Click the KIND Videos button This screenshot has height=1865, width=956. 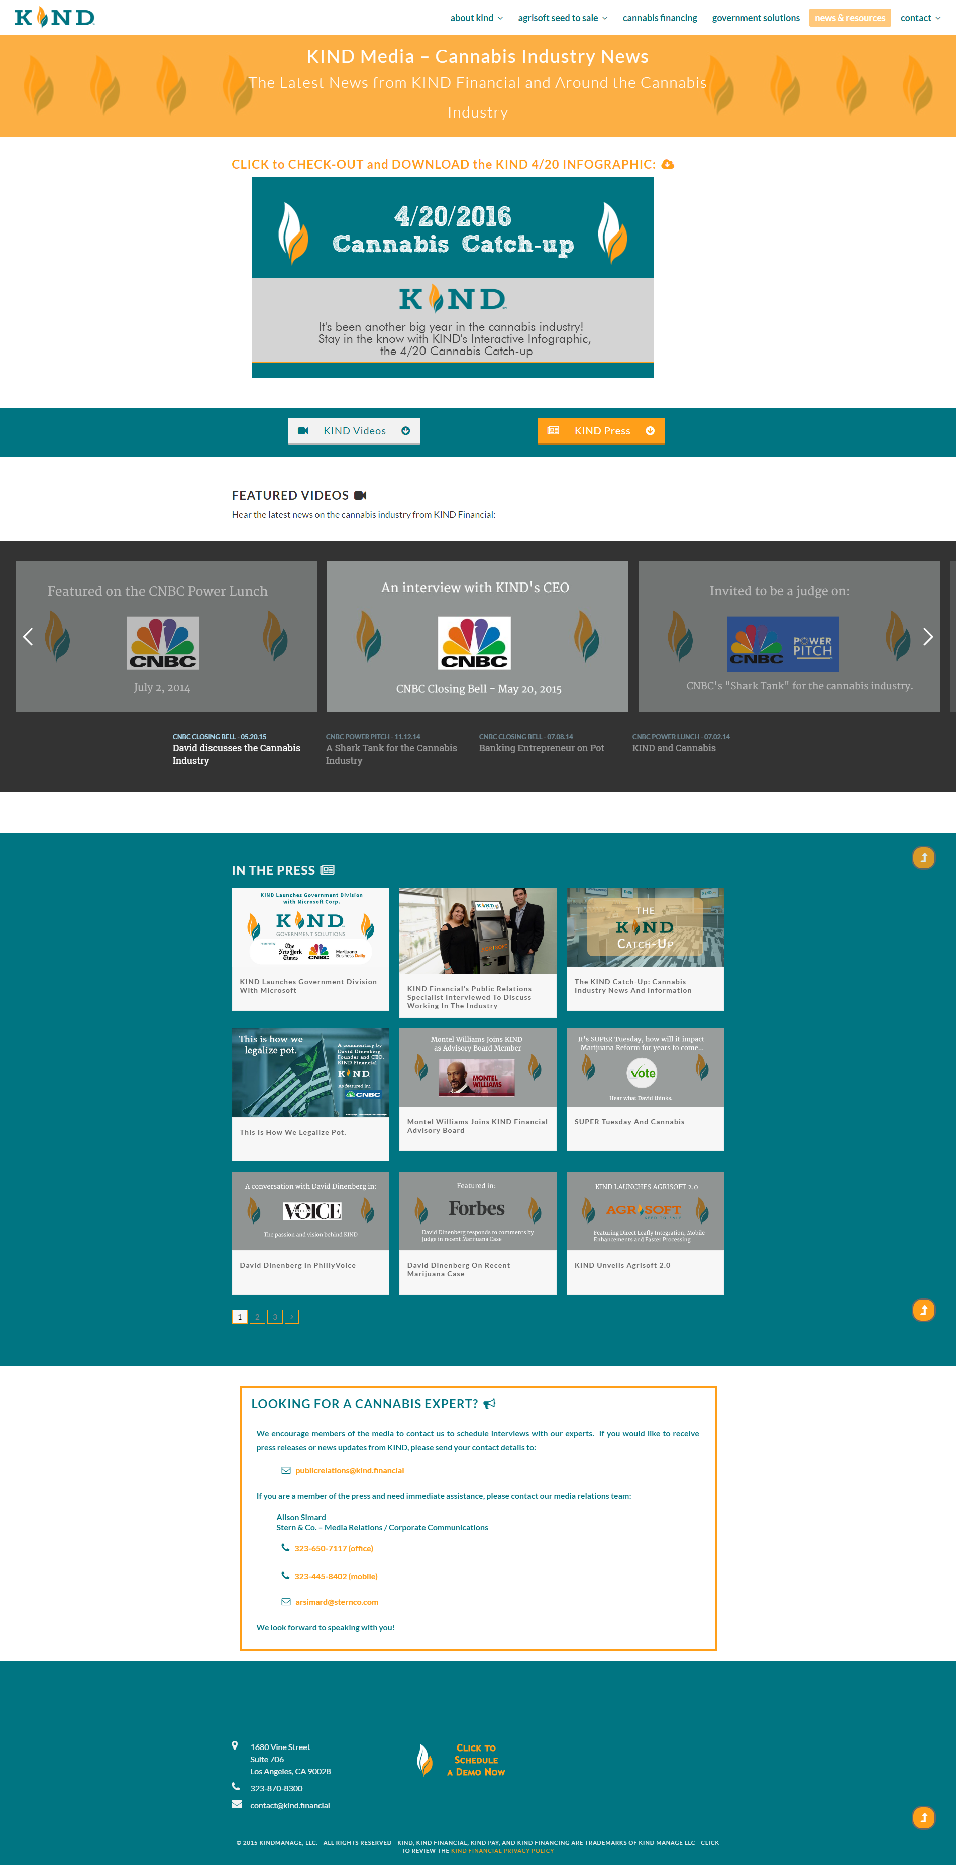pos(354,431)
